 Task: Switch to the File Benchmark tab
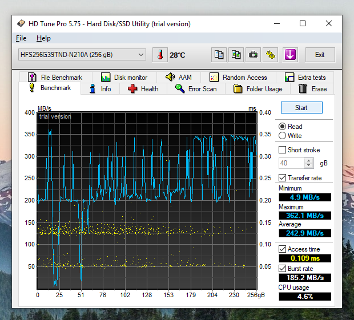55,78
